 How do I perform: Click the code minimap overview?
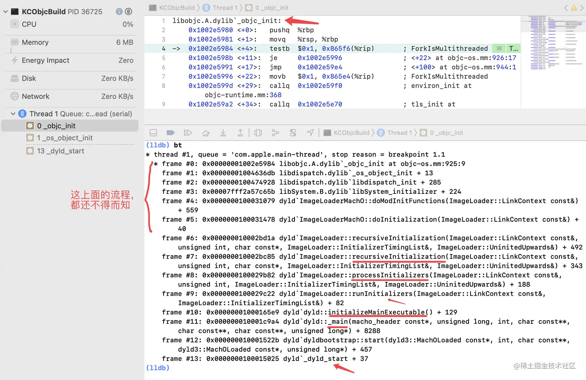click(553, 43)
